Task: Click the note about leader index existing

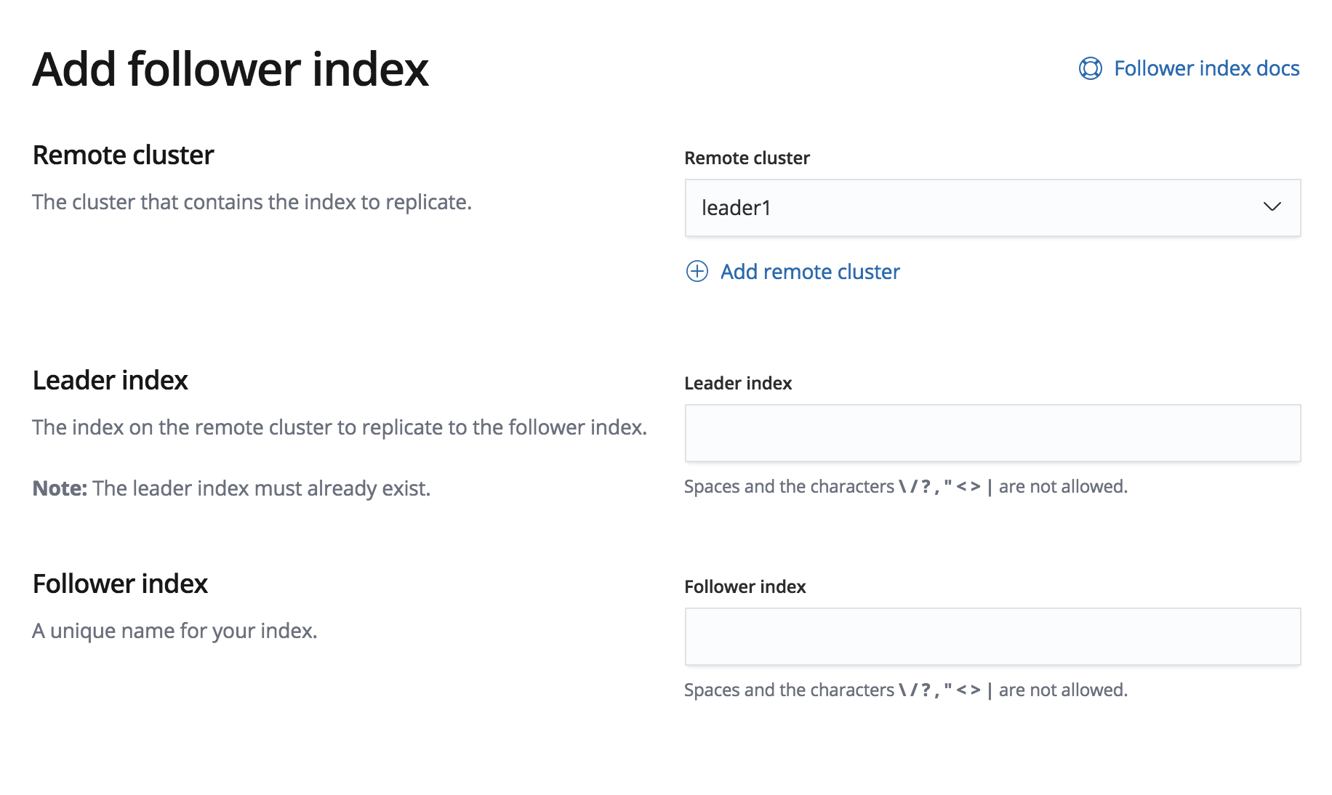Action: click(x=230, y=488)
